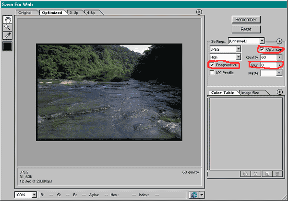The image size is (288, 201).
Task: Select the Hand tool
Action: pos(8,20)
